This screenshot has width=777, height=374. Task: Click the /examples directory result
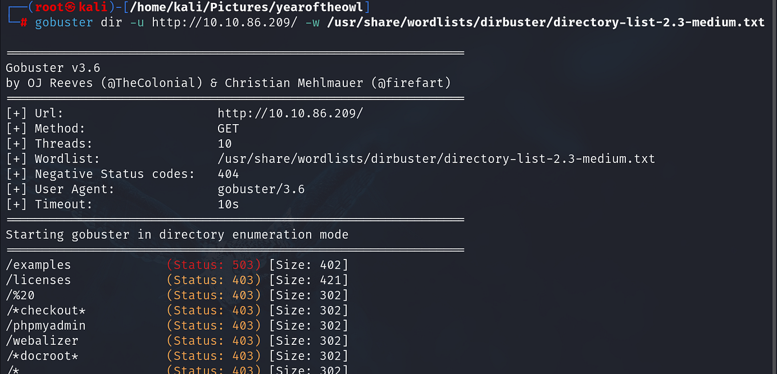click(38, 264)
